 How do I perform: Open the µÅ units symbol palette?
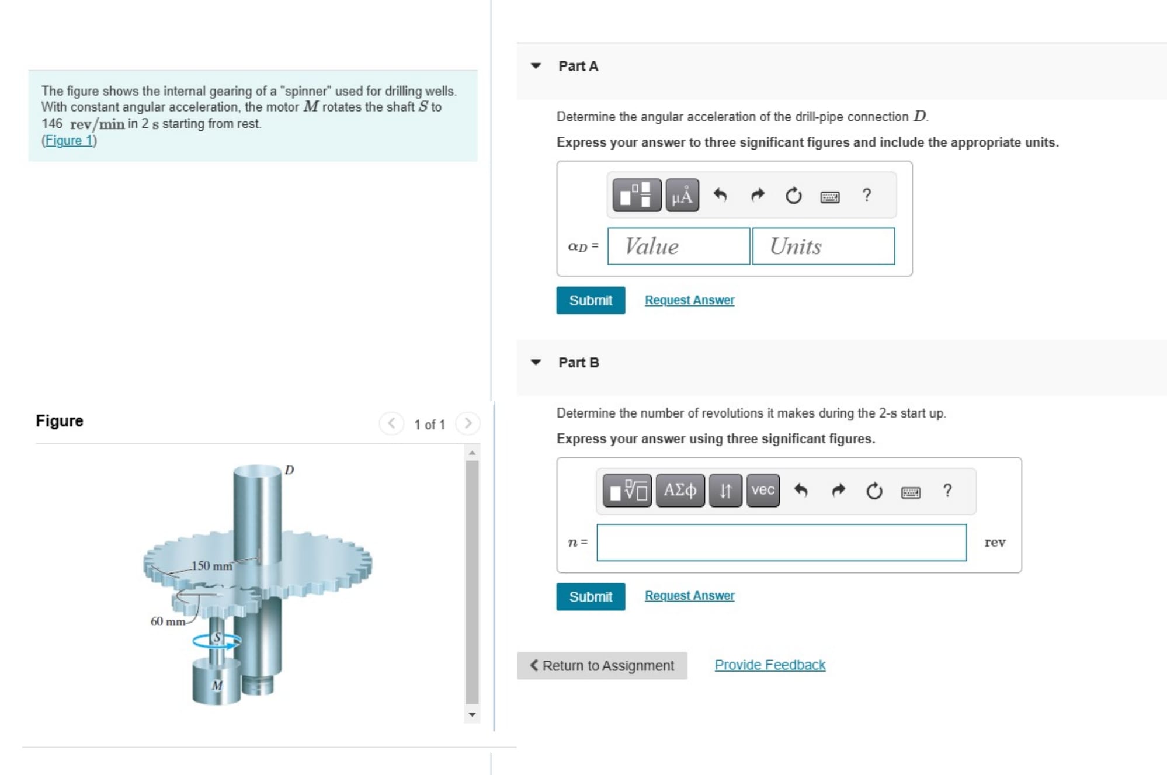tap(682, 195)
